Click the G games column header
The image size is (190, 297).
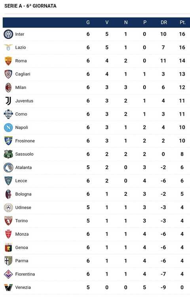(88, 22)
